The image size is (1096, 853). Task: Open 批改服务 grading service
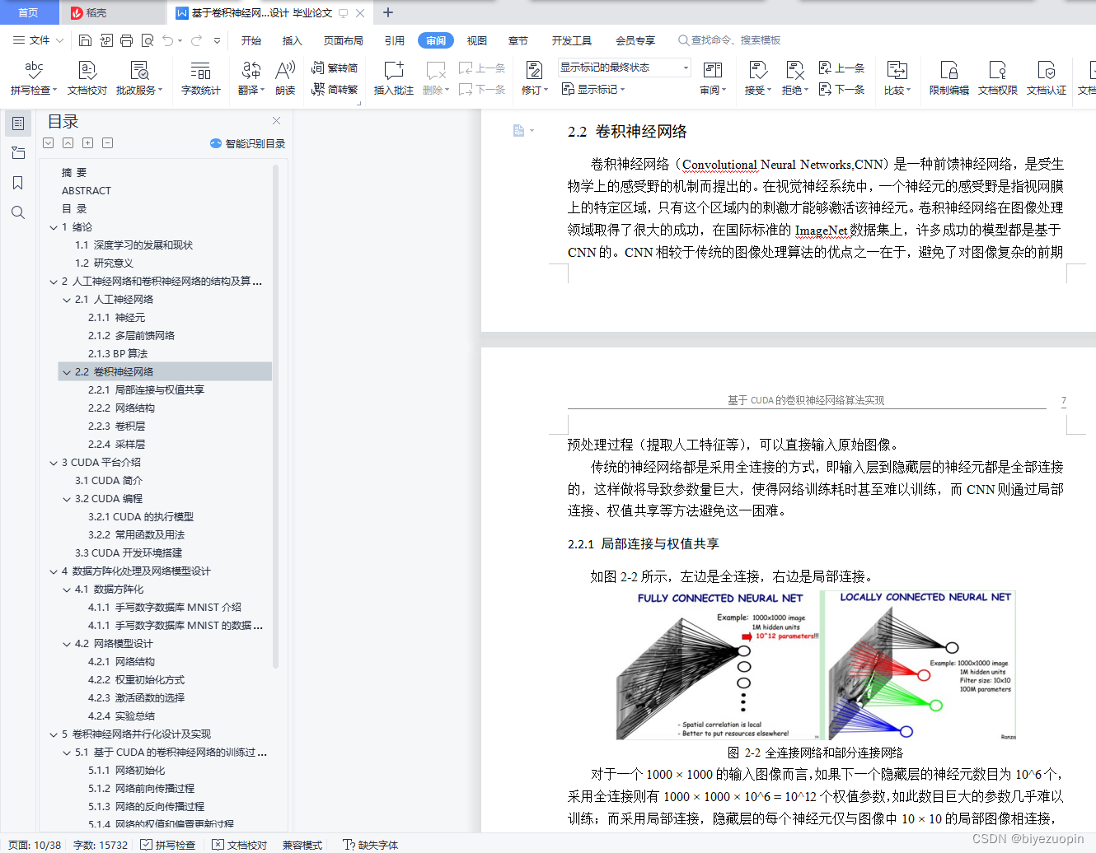139,78
